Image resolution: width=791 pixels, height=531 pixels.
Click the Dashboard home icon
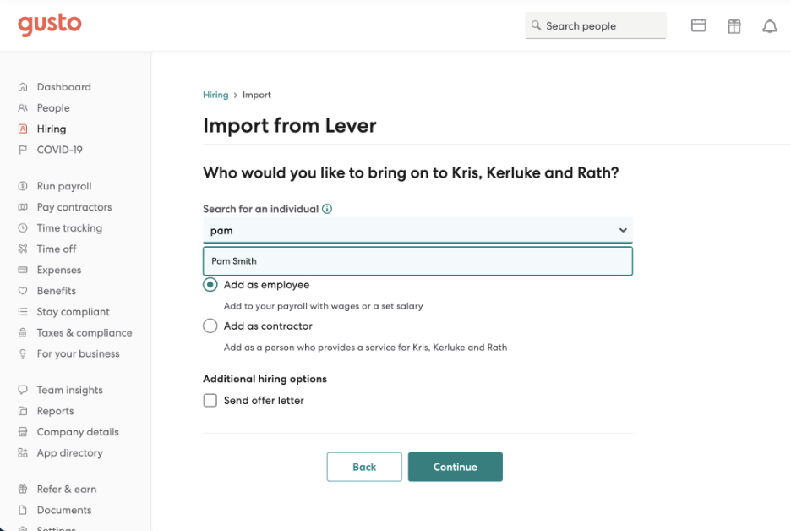[23, 87]
